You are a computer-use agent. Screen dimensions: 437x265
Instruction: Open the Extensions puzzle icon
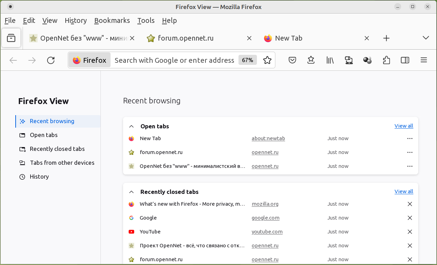pos(386,60)
